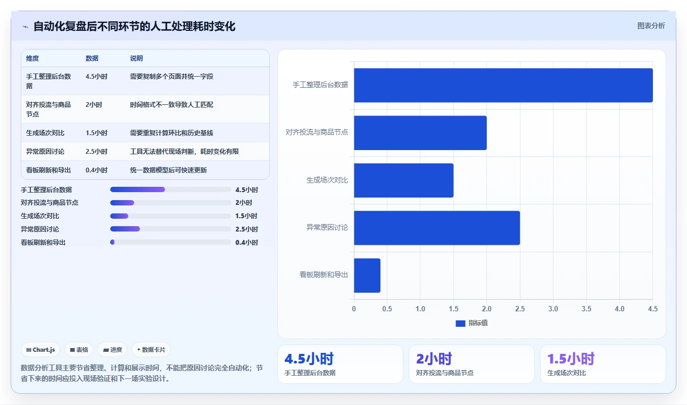This screenshot has width=687, height=405.
Task: Select the Chart.js chip
Action: click(x=40, y=350)
